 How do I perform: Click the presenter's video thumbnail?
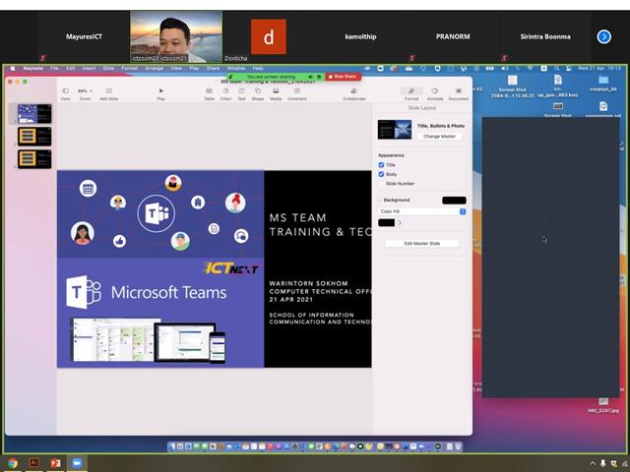click(x=176, y=36)
